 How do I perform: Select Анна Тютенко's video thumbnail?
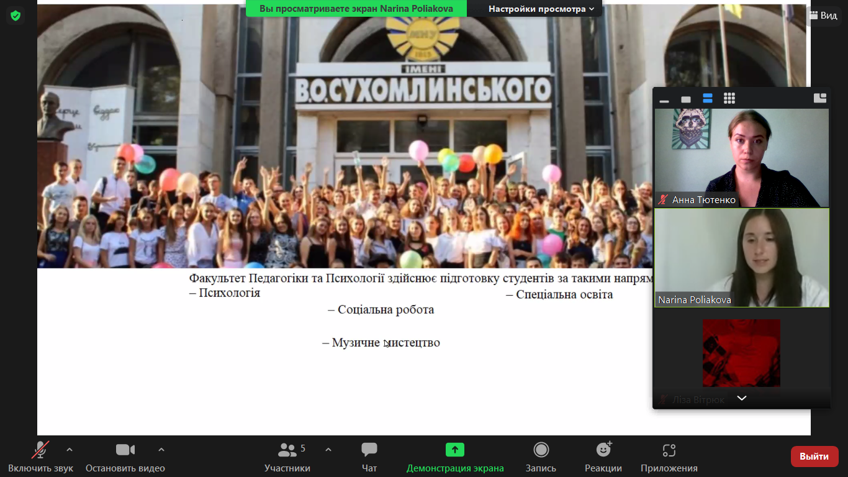pos(741,158)
